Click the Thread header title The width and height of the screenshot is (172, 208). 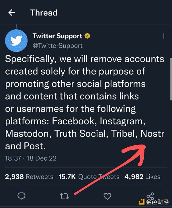[44, 13]
